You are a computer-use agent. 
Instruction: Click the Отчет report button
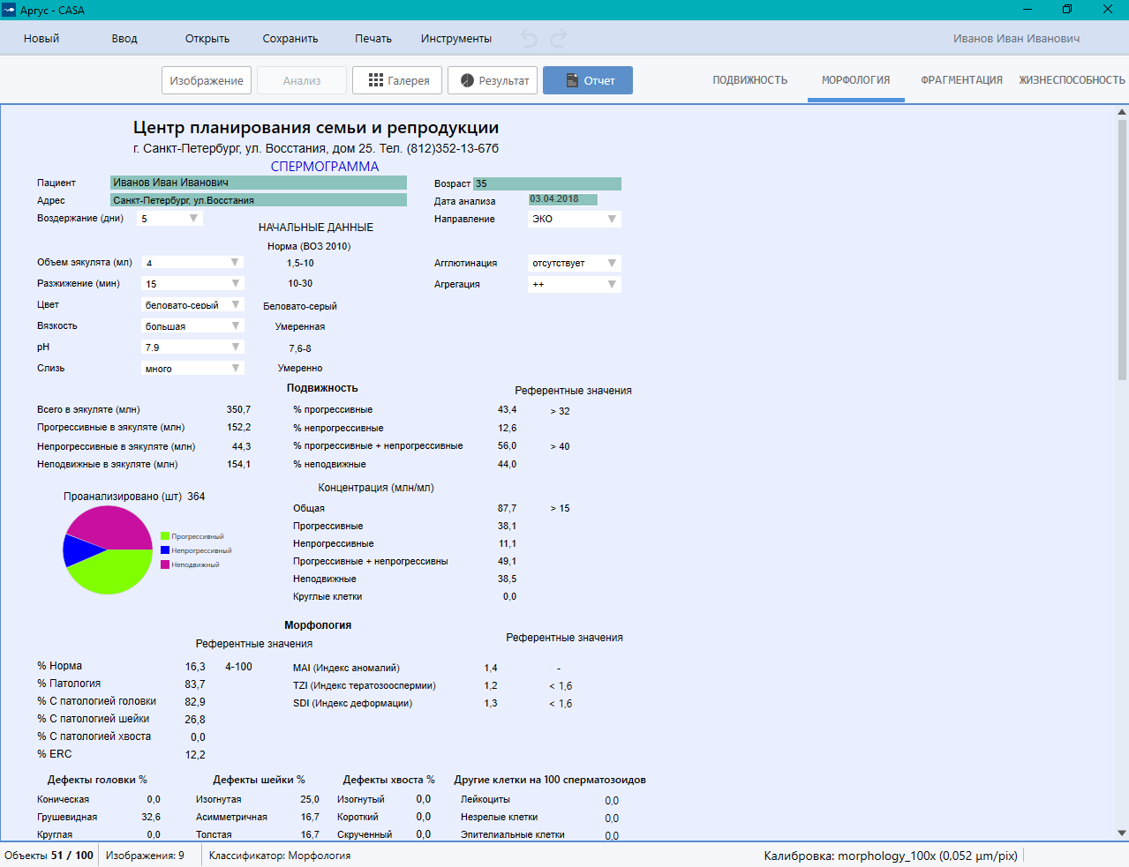pyautogui.click(x=588, y=80)
